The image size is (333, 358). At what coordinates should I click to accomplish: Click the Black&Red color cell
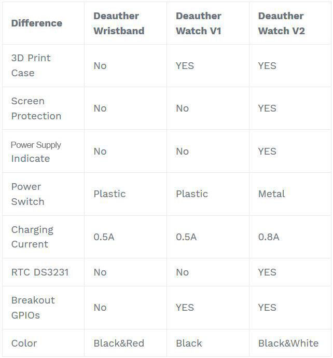(x=119, y=343)
